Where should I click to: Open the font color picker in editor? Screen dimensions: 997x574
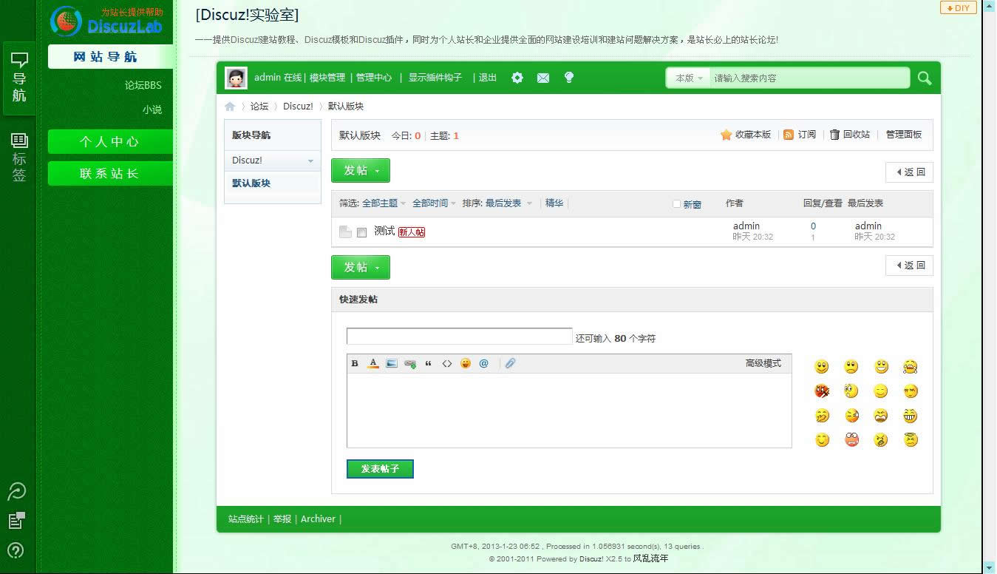click(x=373, y=363)
